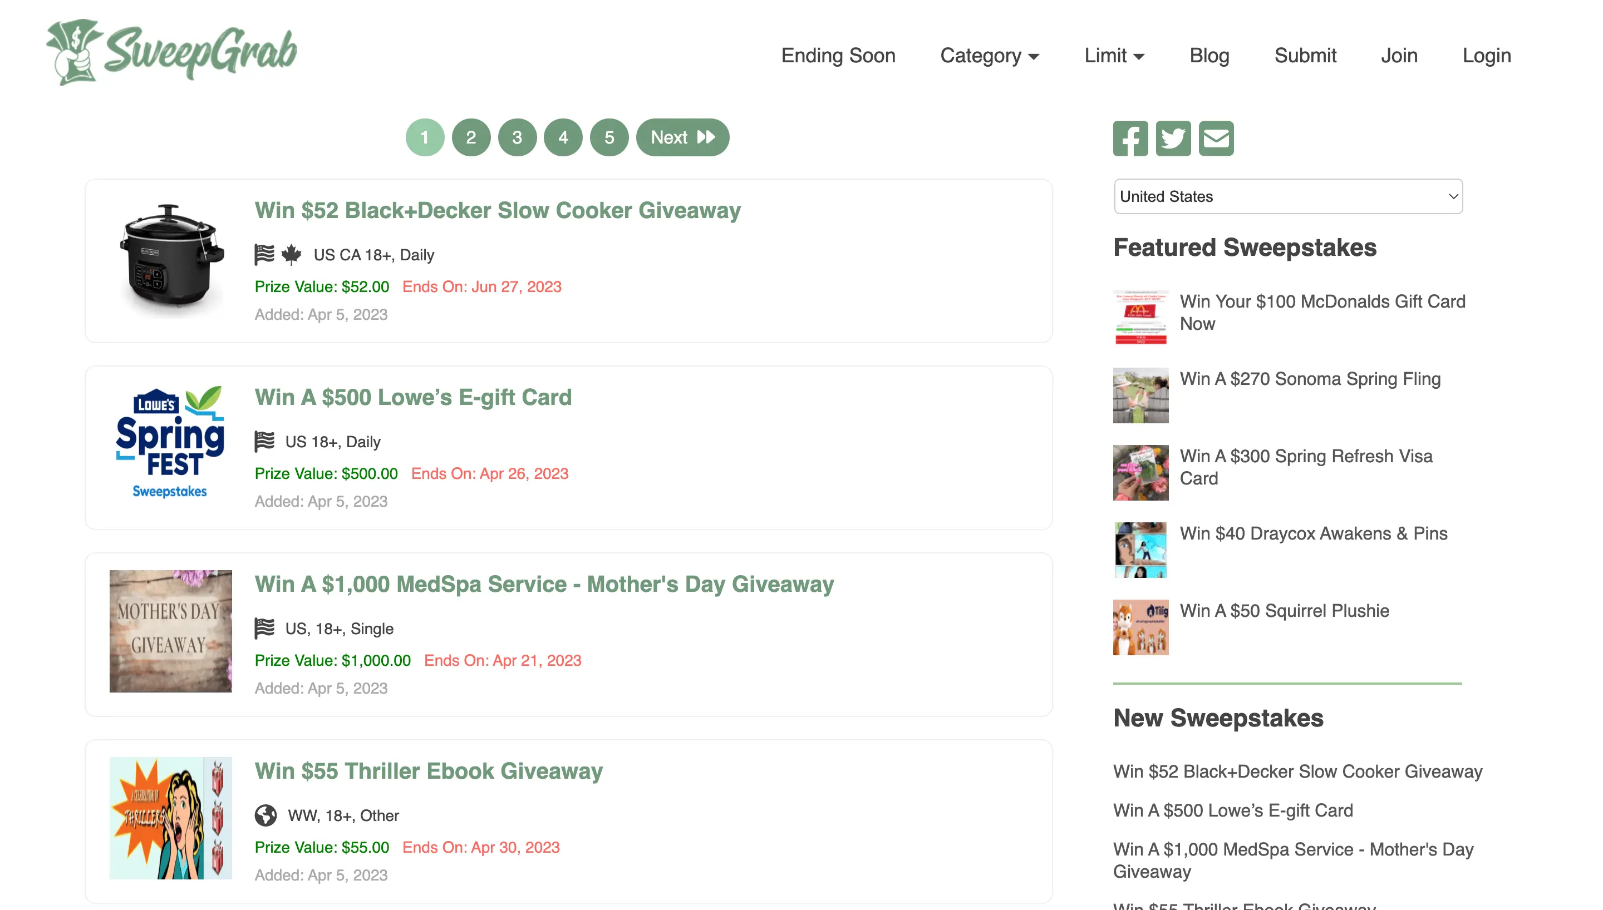Screen dimensions: 1603x910
Task: Open Win A $270 Sonoma Spring Fling
Action: 1310,379
